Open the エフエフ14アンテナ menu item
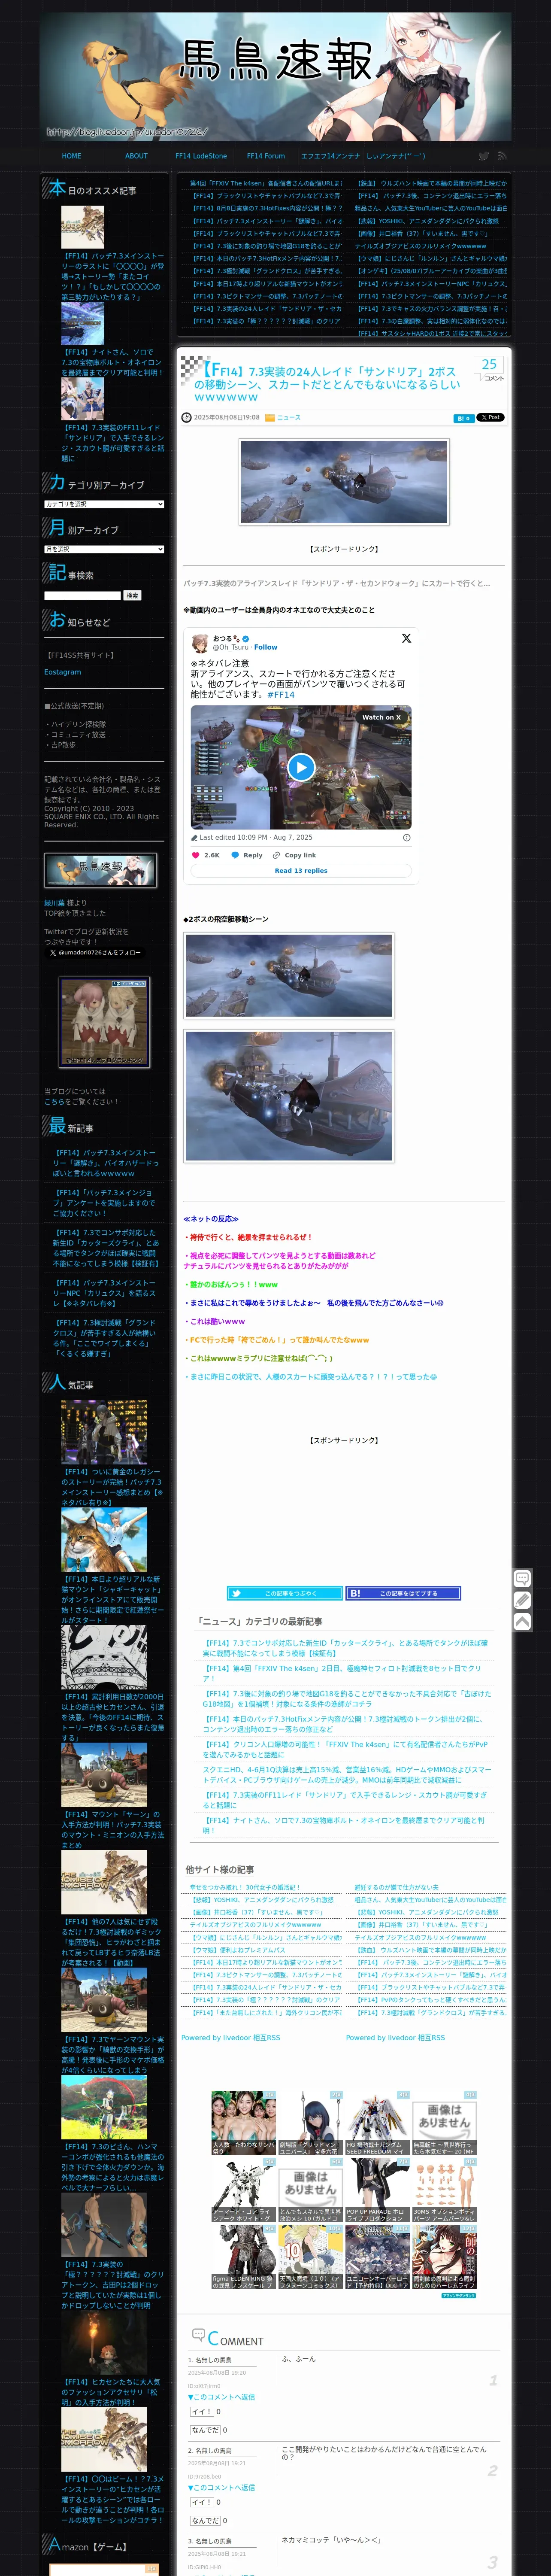 pyautogui.click(x=331, y=156)
